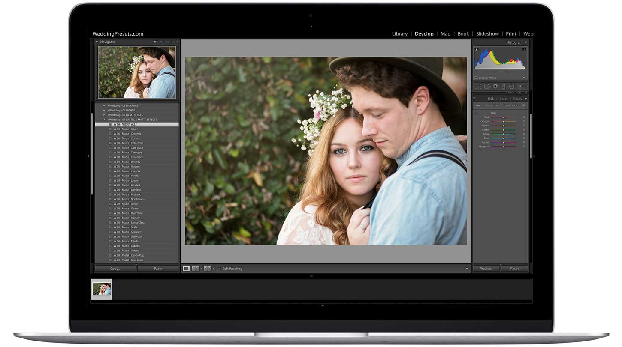
Task: Click the Paste button
Action: (158, 269)
